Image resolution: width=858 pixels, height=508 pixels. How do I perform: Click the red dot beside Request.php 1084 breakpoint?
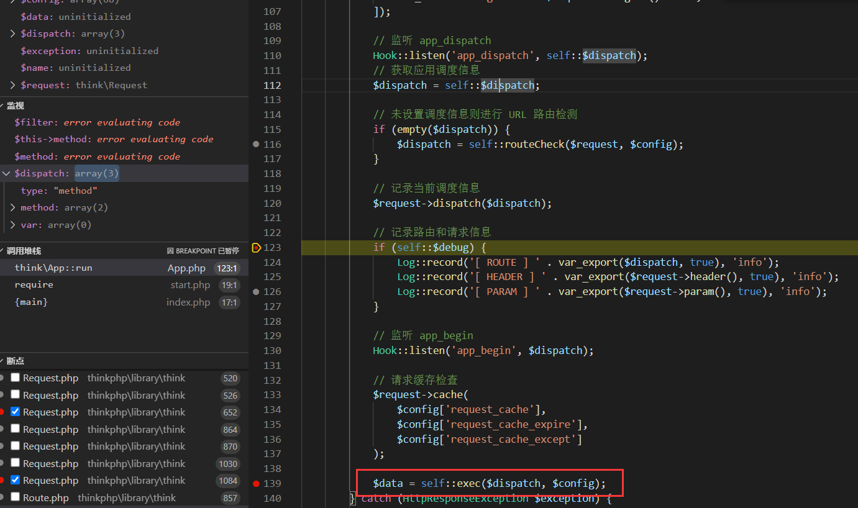[x=2, y=480]
